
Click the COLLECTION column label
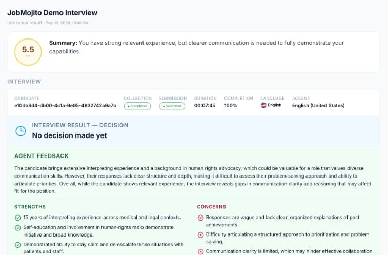(138, 99)
